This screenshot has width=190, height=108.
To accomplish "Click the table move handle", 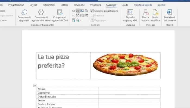I will [35, 85].
